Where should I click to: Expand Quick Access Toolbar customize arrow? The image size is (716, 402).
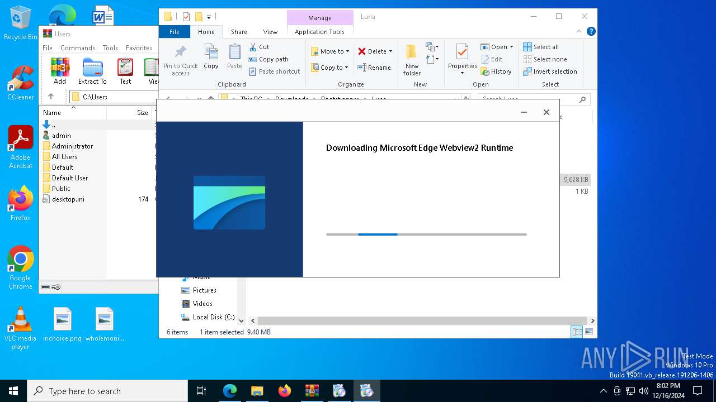pos(209,17)
